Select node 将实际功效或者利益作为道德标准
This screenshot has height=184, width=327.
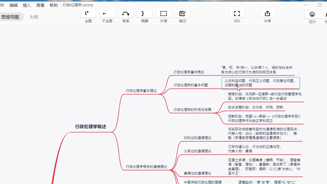point(264,133)
